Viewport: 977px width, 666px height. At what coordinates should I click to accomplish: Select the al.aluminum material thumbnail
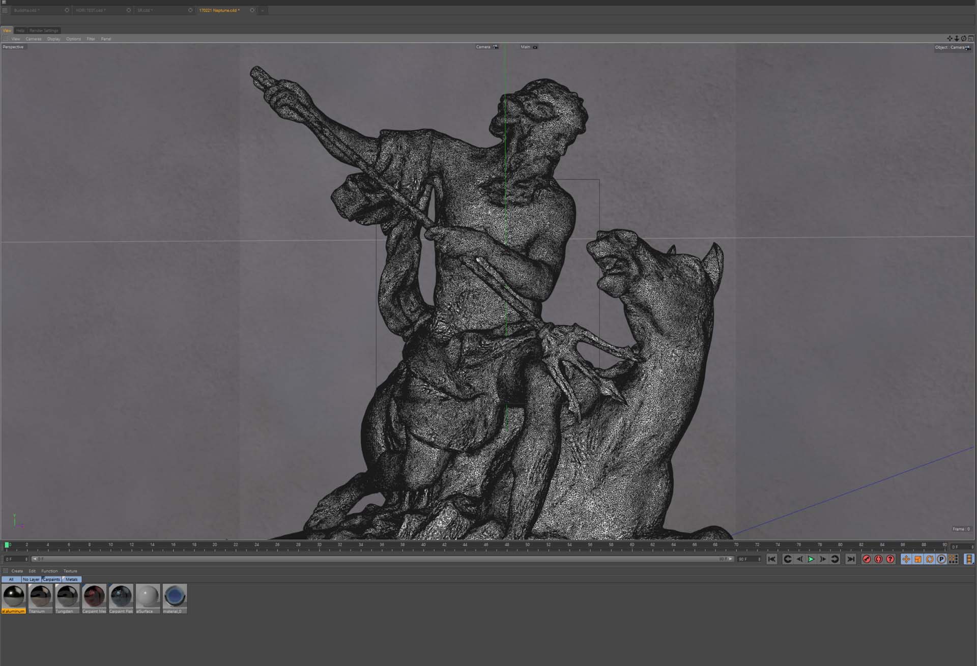(x=14, y=599)
